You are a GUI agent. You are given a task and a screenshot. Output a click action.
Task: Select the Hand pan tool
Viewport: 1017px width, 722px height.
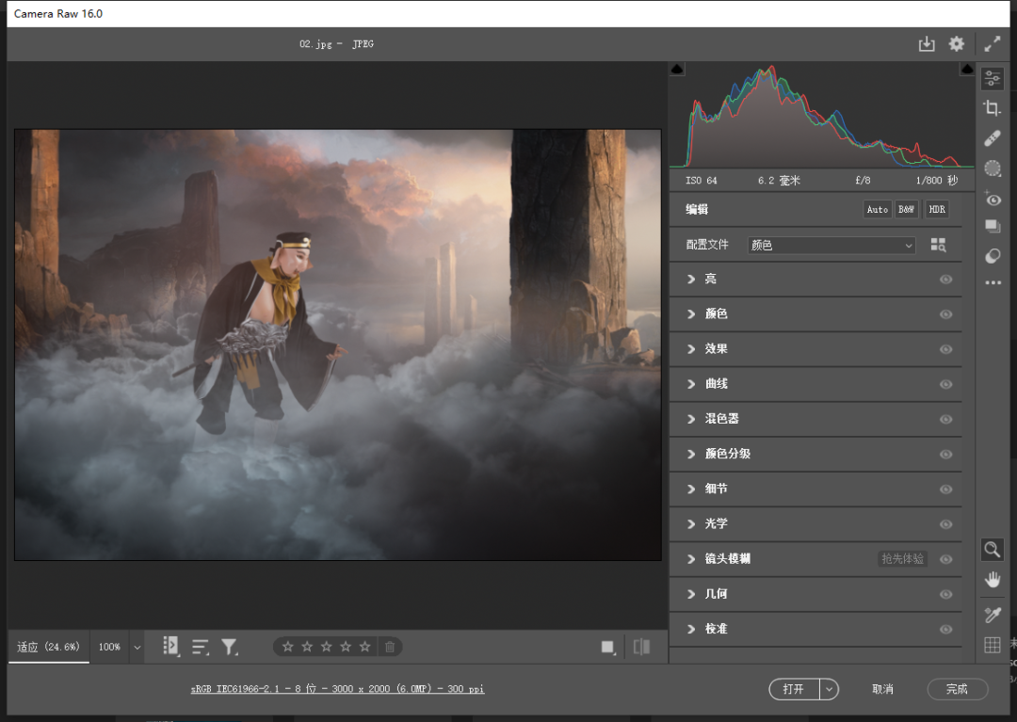pos(993,580)
